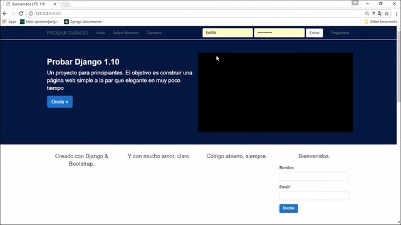Open the Apps shortcut in bookmarks bar
This screenshot has width=401, height=225.
click(x=9, y=22)
